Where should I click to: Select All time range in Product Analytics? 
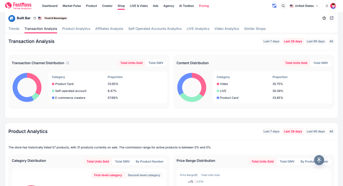[331, 131]
